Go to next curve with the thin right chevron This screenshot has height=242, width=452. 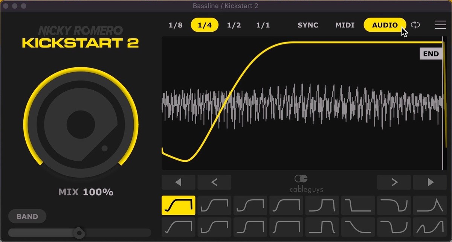coord(394,183)
